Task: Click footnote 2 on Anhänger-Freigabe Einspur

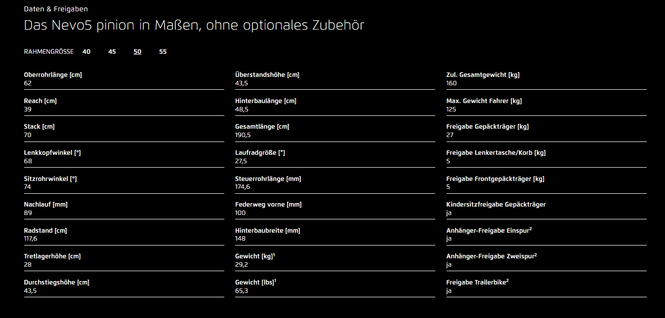Action: (x=530, y=229)
